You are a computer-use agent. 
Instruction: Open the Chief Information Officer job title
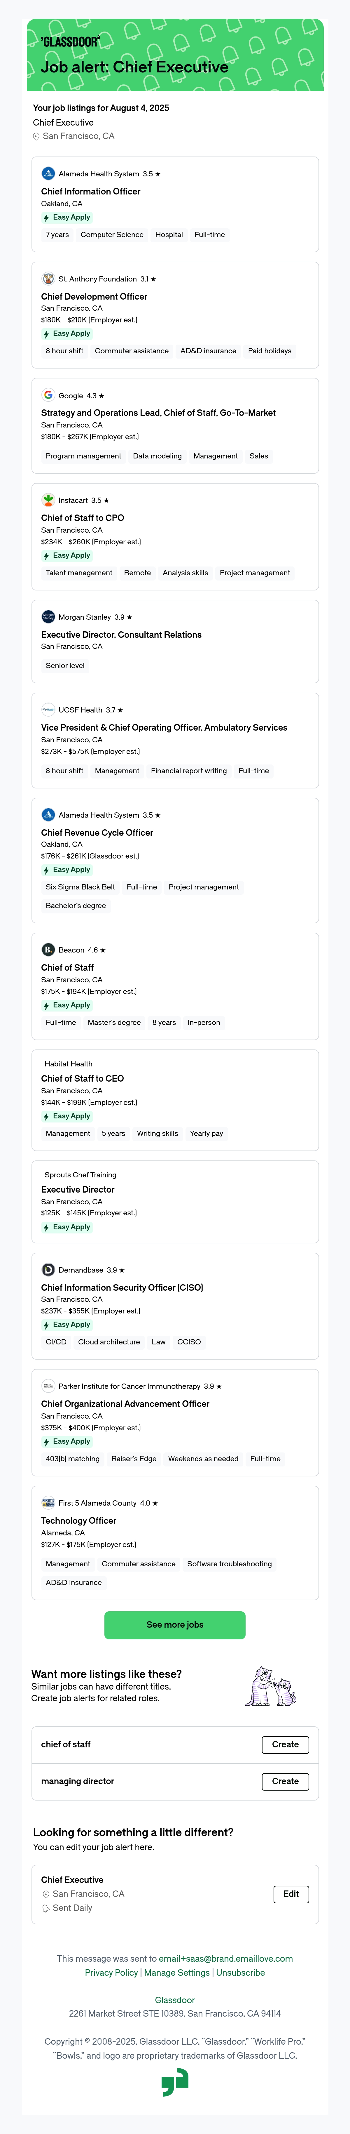pos(91,191)
